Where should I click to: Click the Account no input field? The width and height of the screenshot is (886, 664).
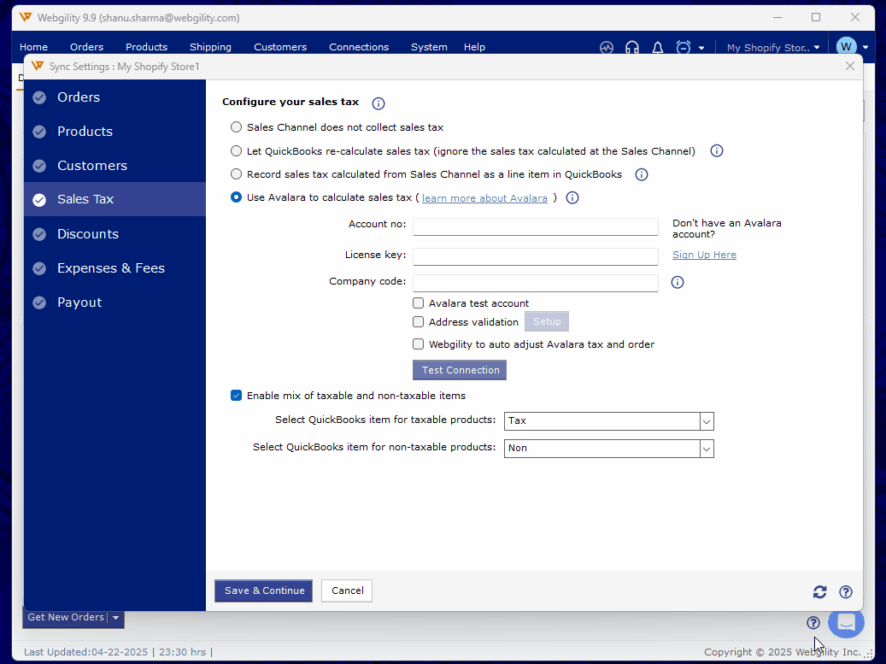point(535,226)
